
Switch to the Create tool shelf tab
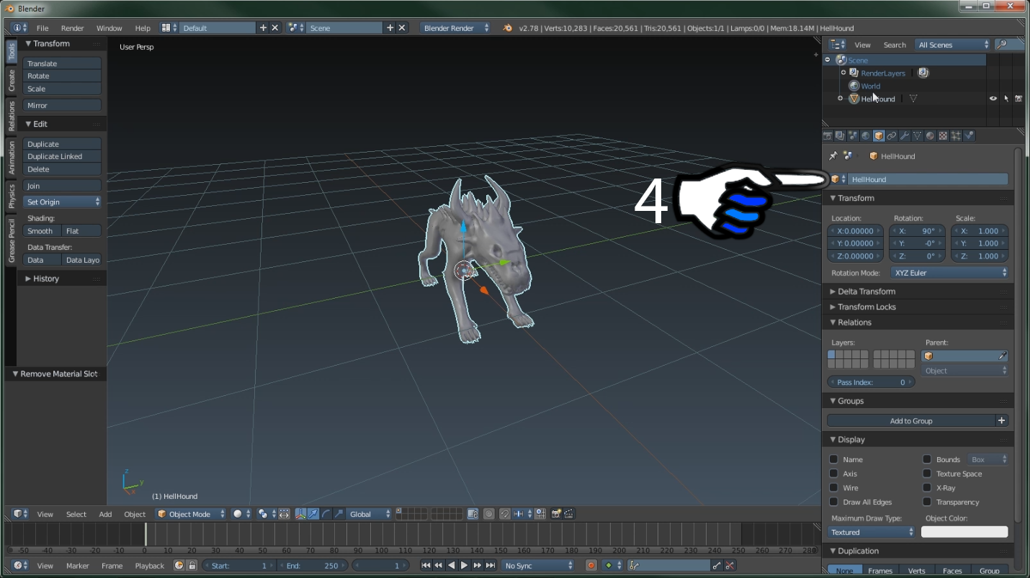click(x=12, y=80)
